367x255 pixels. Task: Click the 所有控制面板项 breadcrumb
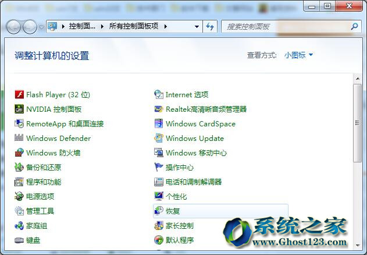(134, 26)
